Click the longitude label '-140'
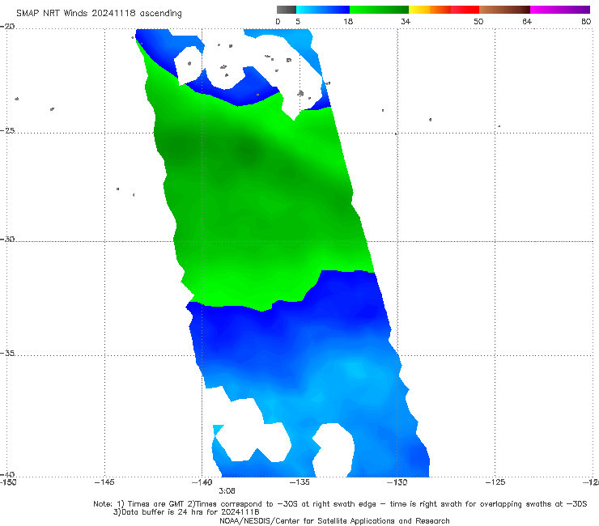The height and width of the screenshot is (526, 599). click(x=202, y=482)
